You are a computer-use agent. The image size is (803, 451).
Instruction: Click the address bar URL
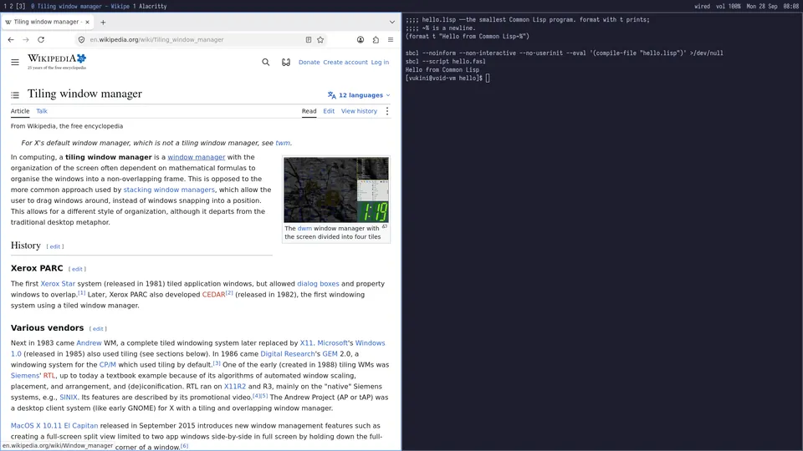click(156, 39)
